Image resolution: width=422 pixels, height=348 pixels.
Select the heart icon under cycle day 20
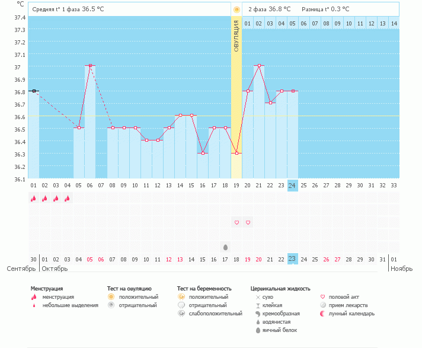[248, 222]
